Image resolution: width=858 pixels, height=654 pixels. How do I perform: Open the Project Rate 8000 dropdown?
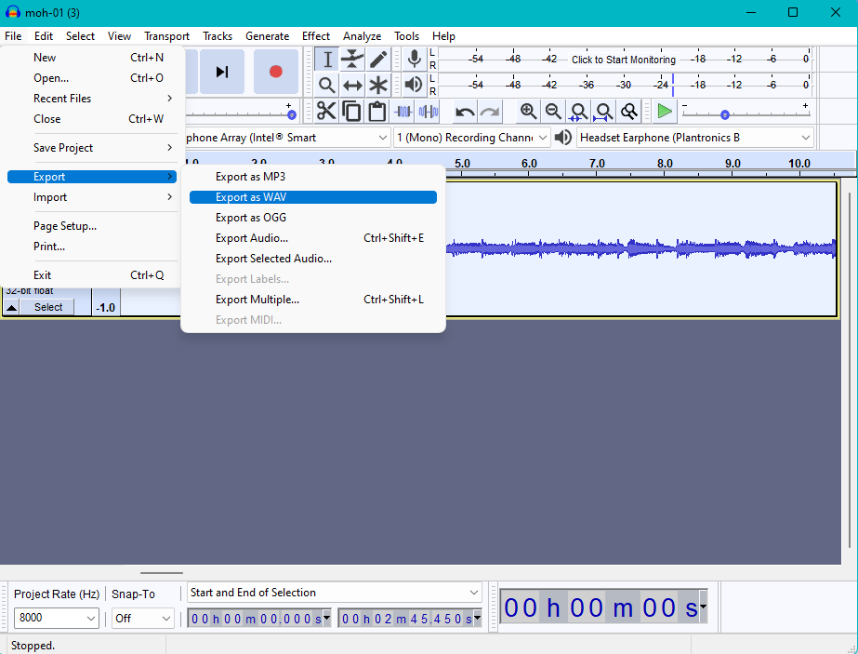click(x=57, y=618)
